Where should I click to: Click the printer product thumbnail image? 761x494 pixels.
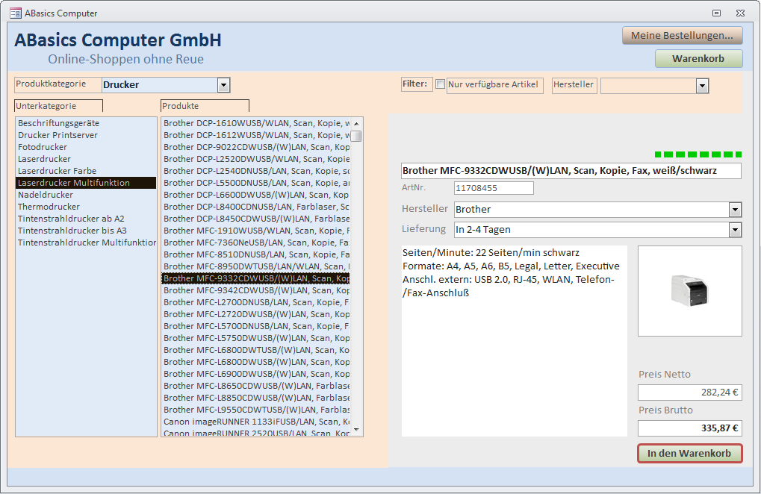[x=689, y=290]
